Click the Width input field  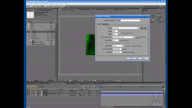click(x=115, y=31)
